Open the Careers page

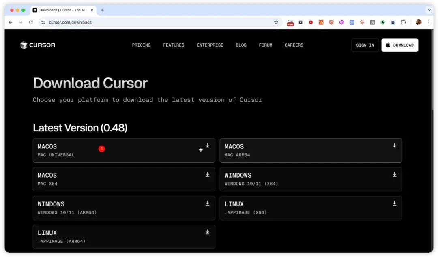pyautogui.click(x=294, y=45)
